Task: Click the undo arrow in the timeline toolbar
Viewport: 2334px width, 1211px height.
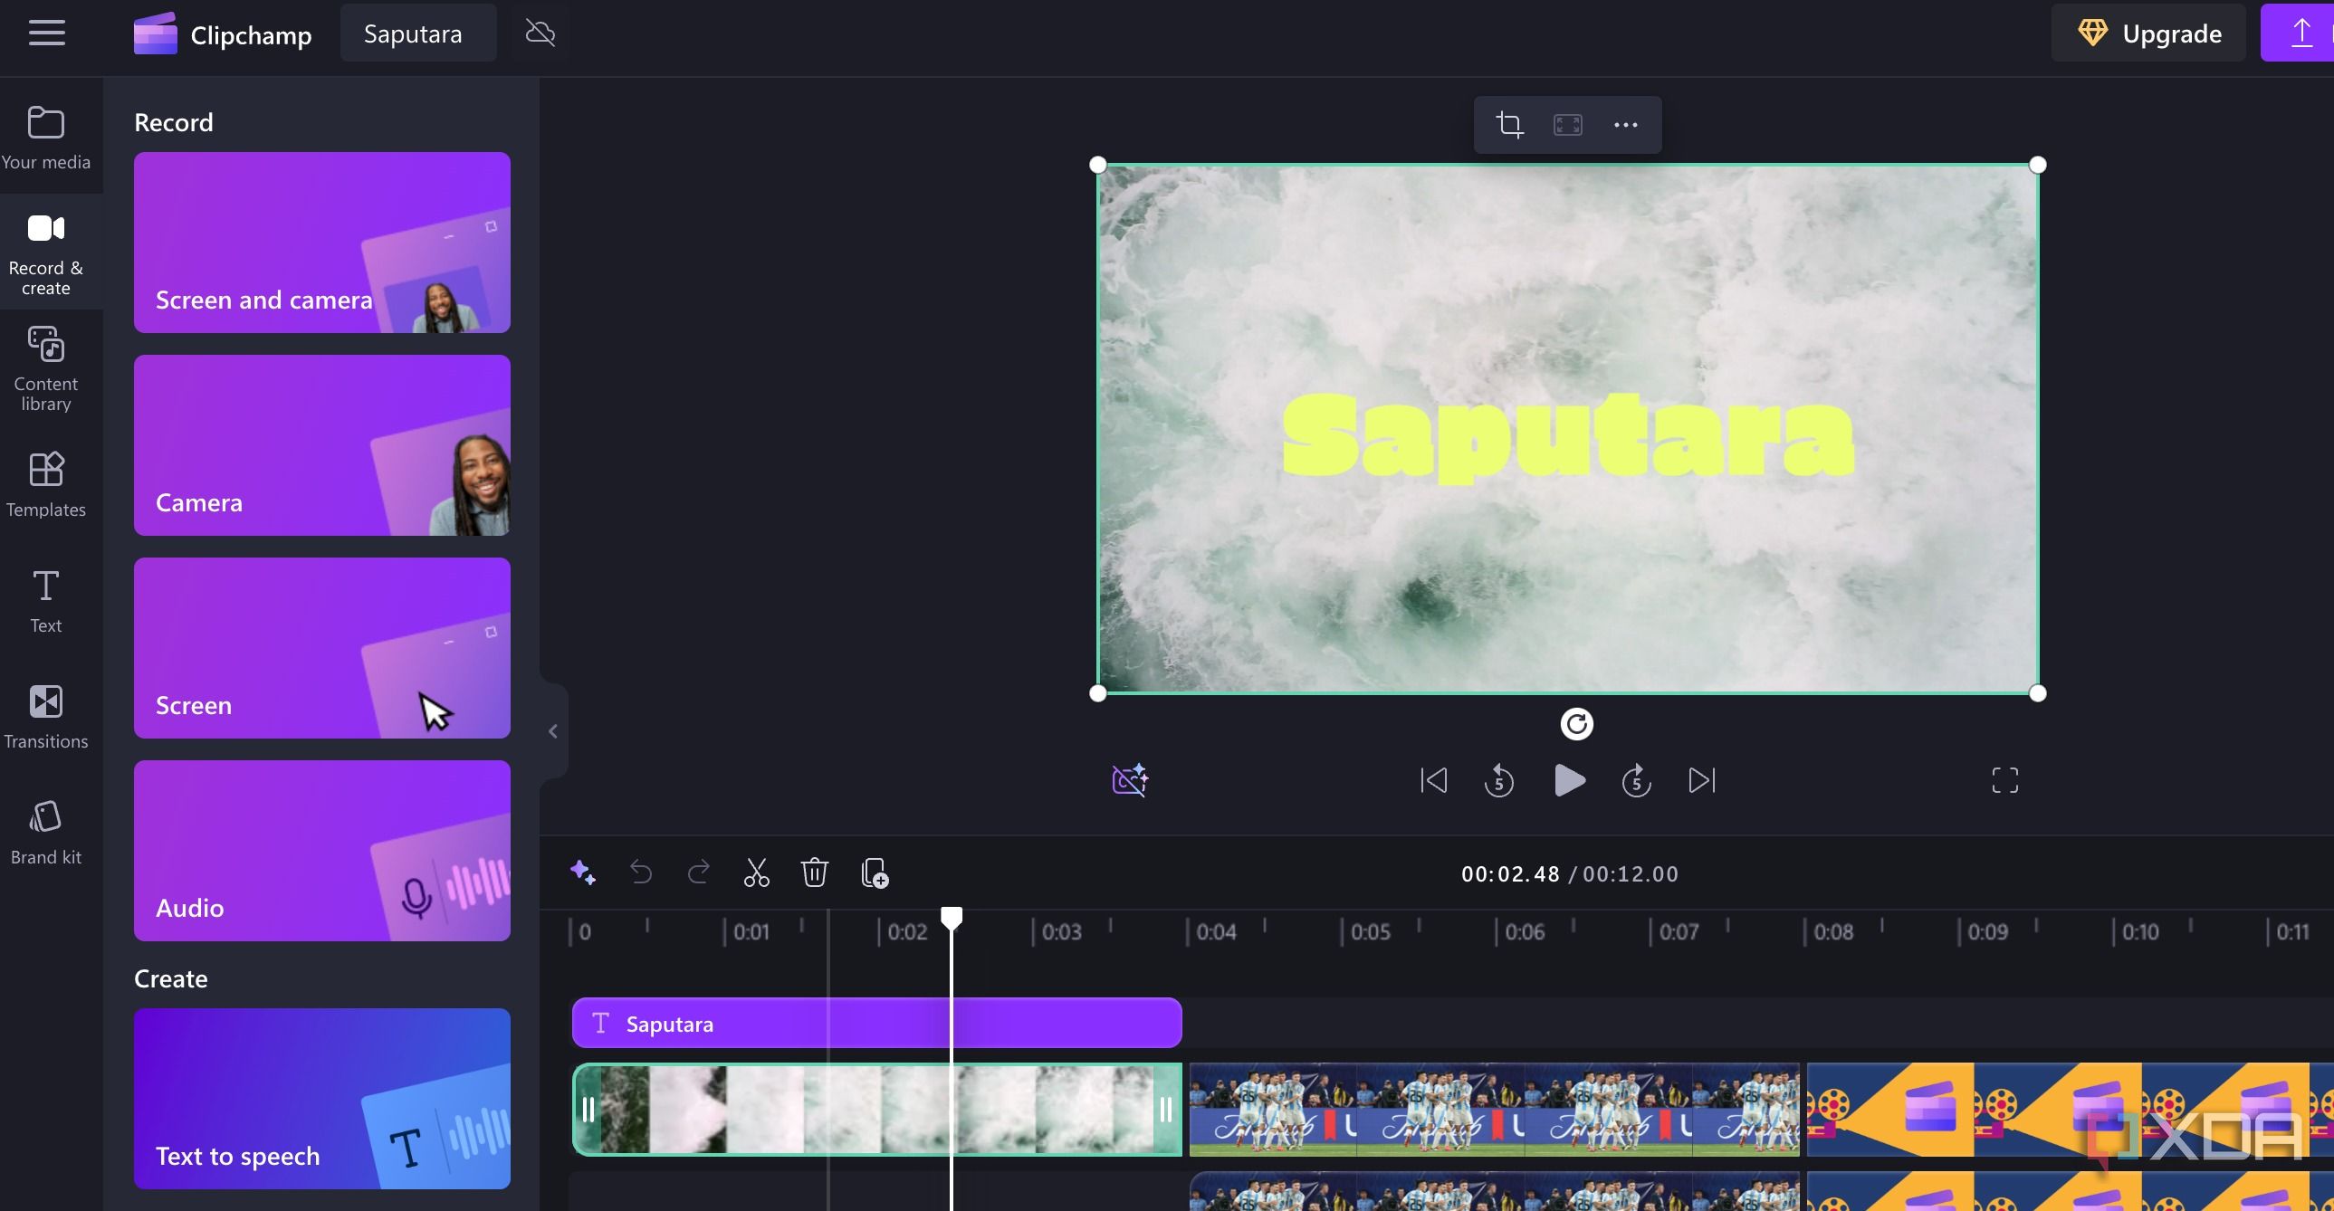Action: click(x=642, y=873)
